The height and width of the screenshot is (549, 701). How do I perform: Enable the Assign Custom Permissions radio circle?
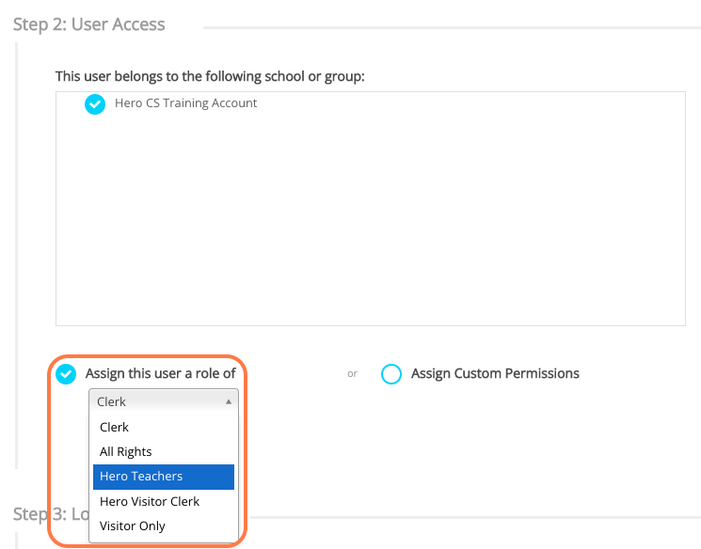click(x=391, y=374)
